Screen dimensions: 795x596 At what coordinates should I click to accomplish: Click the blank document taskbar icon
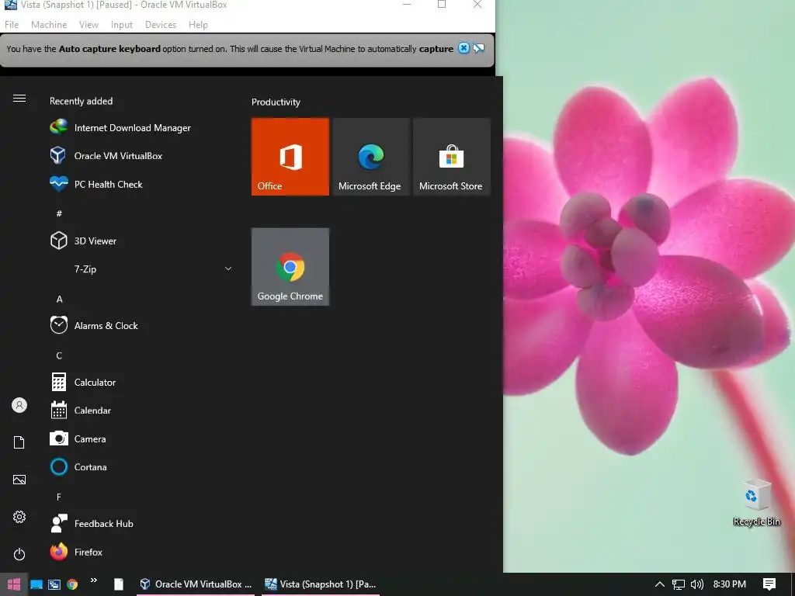119,584
